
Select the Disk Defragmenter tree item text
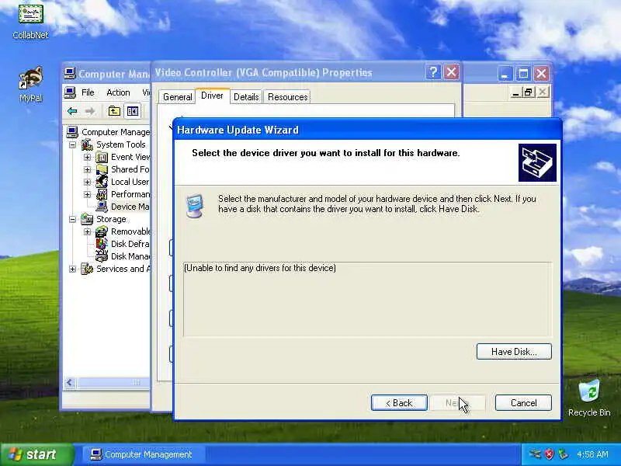pyautogui.click(x=130, y=244)
